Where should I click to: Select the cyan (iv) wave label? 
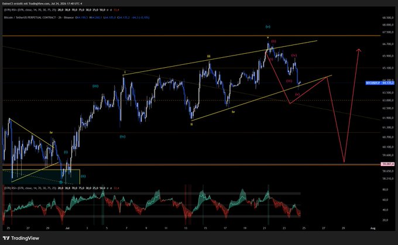(122, 137)
